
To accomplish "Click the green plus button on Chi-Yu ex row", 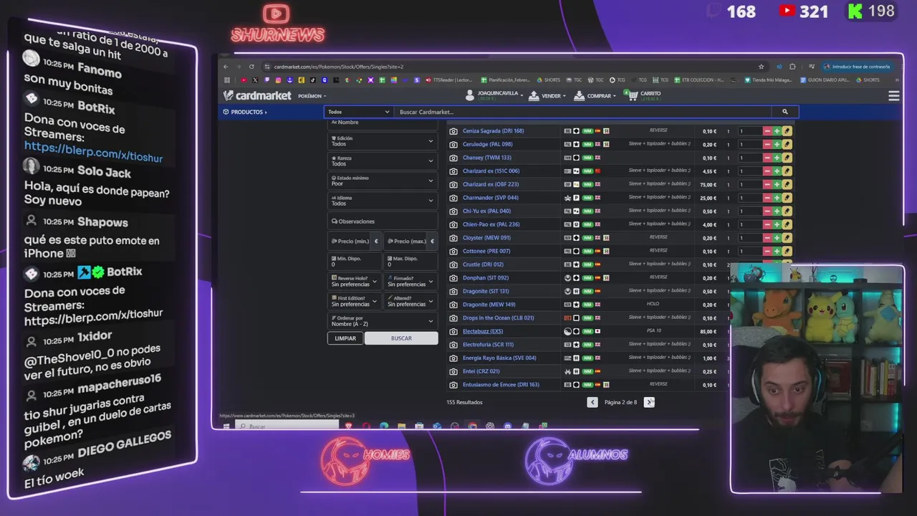I will pyautogui.click(x=777, y=211).
